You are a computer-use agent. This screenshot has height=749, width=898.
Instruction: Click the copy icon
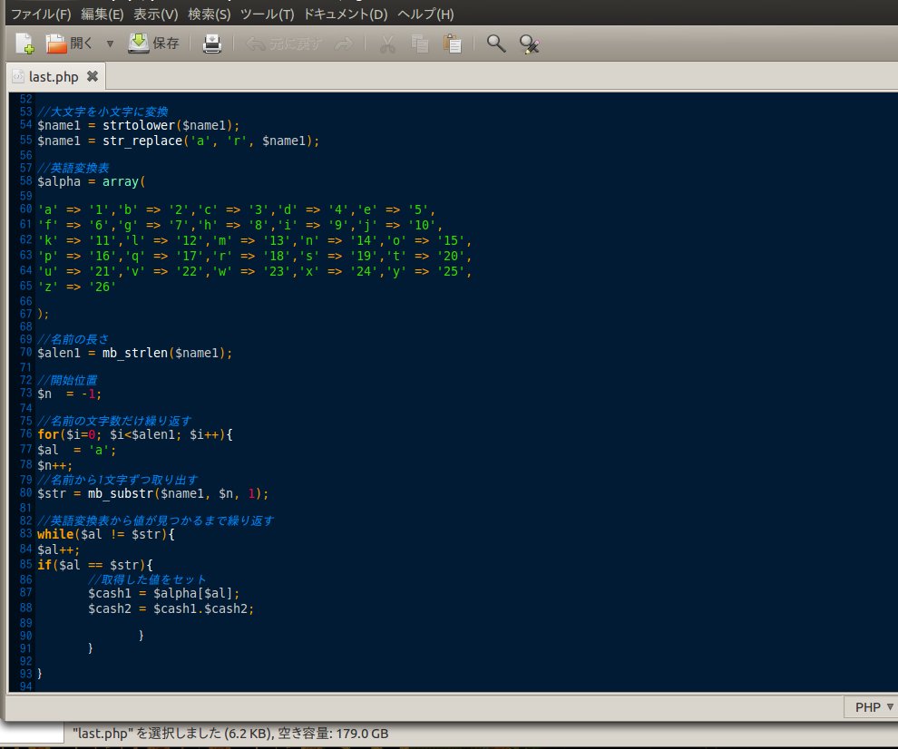(x=420, y=44)
